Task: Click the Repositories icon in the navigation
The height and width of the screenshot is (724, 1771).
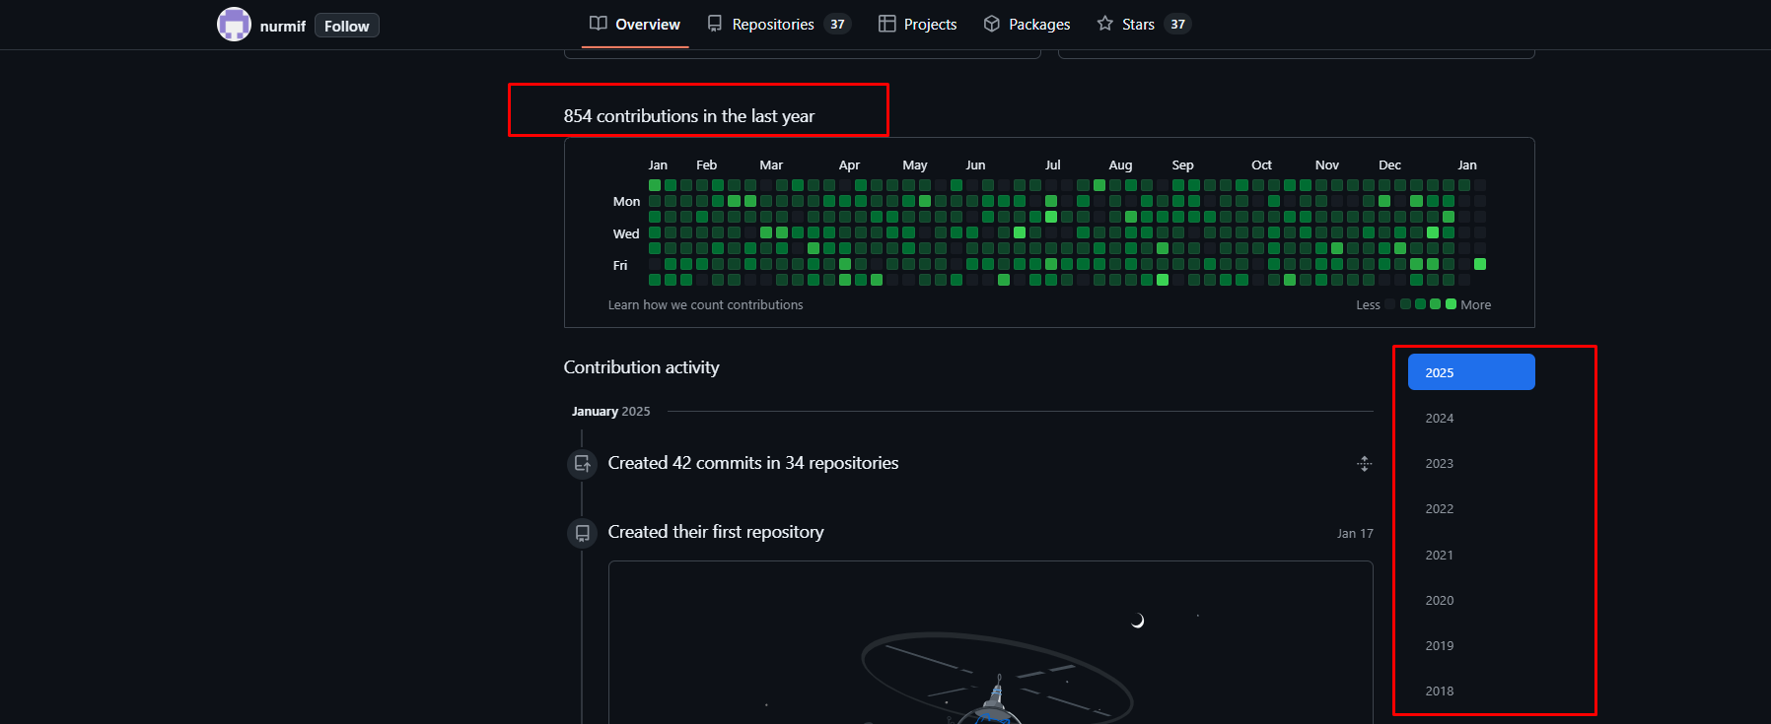Action: 715,24
